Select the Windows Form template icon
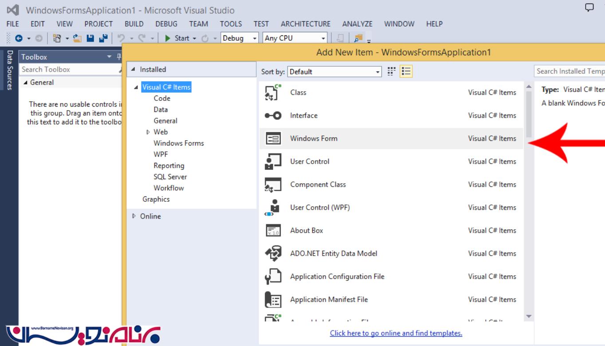Viewport: 605px width, 346px height. tap(273, 138)
